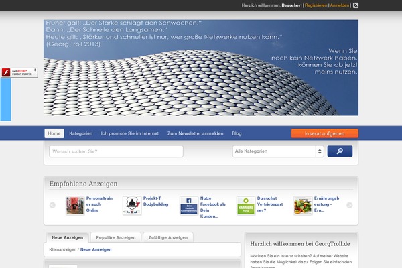Open the Facebook ad thumbnail
Viewport: 402px width, 268px height.
(x=189, y=206)
